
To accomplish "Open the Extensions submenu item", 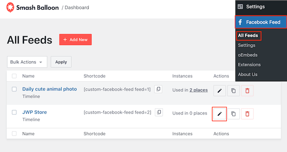I will [x=249, y=65].
